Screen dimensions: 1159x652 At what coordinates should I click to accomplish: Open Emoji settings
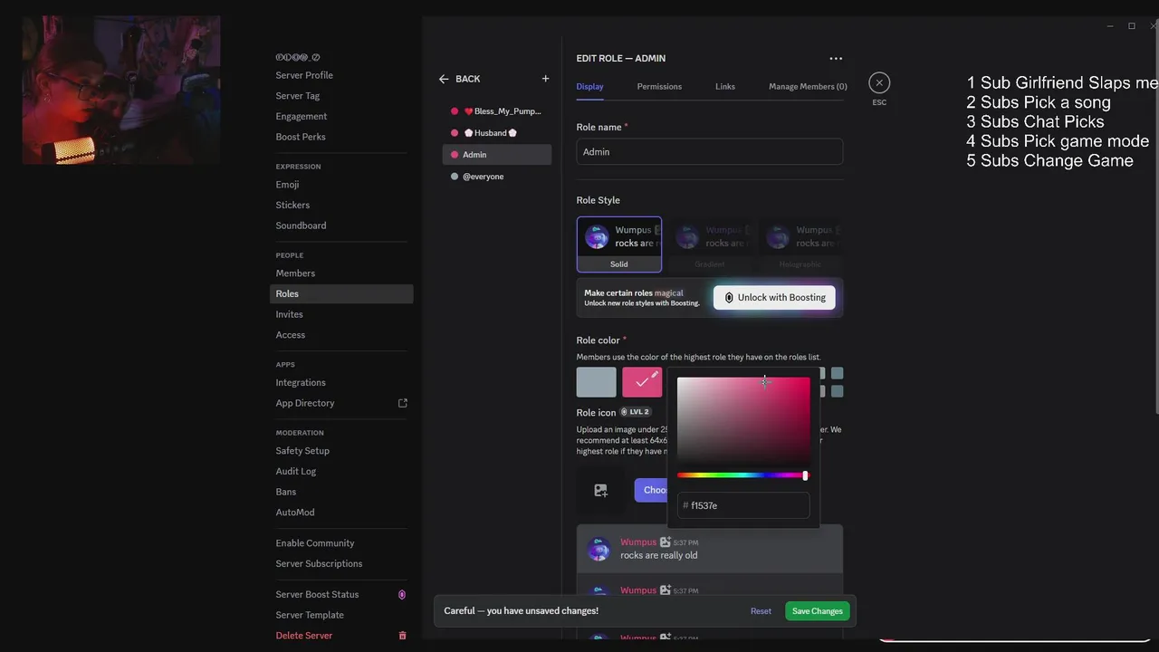pos(287,185)
